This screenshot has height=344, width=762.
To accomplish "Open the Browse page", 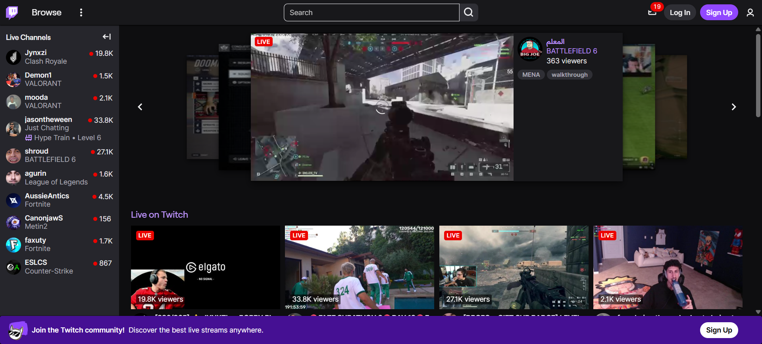I will (x=46, y=13).
